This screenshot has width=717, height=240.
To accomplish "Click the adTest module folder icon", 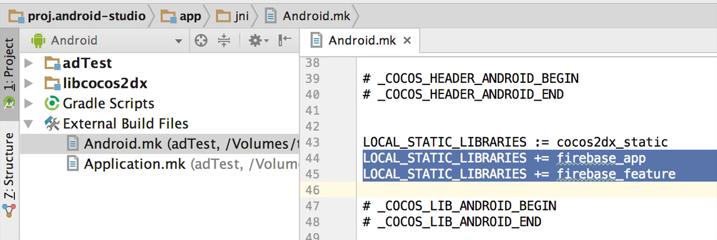I will tap(52, 63).
